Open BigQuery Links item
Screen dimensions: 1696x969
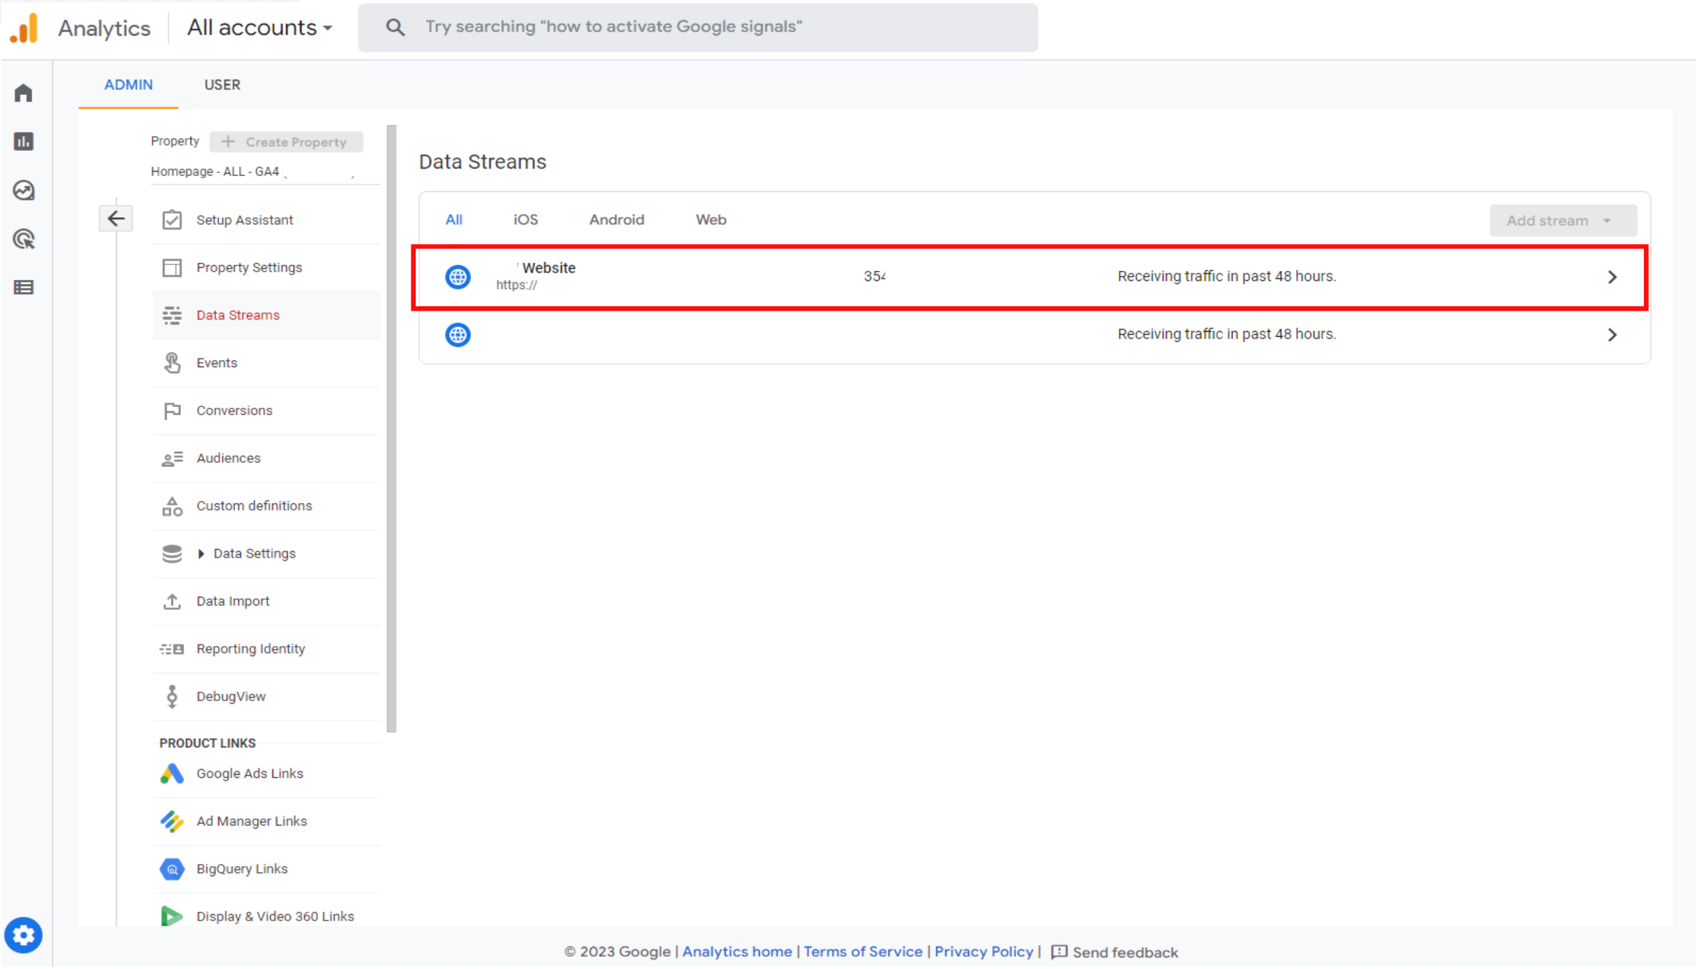[x=266, y=869]
